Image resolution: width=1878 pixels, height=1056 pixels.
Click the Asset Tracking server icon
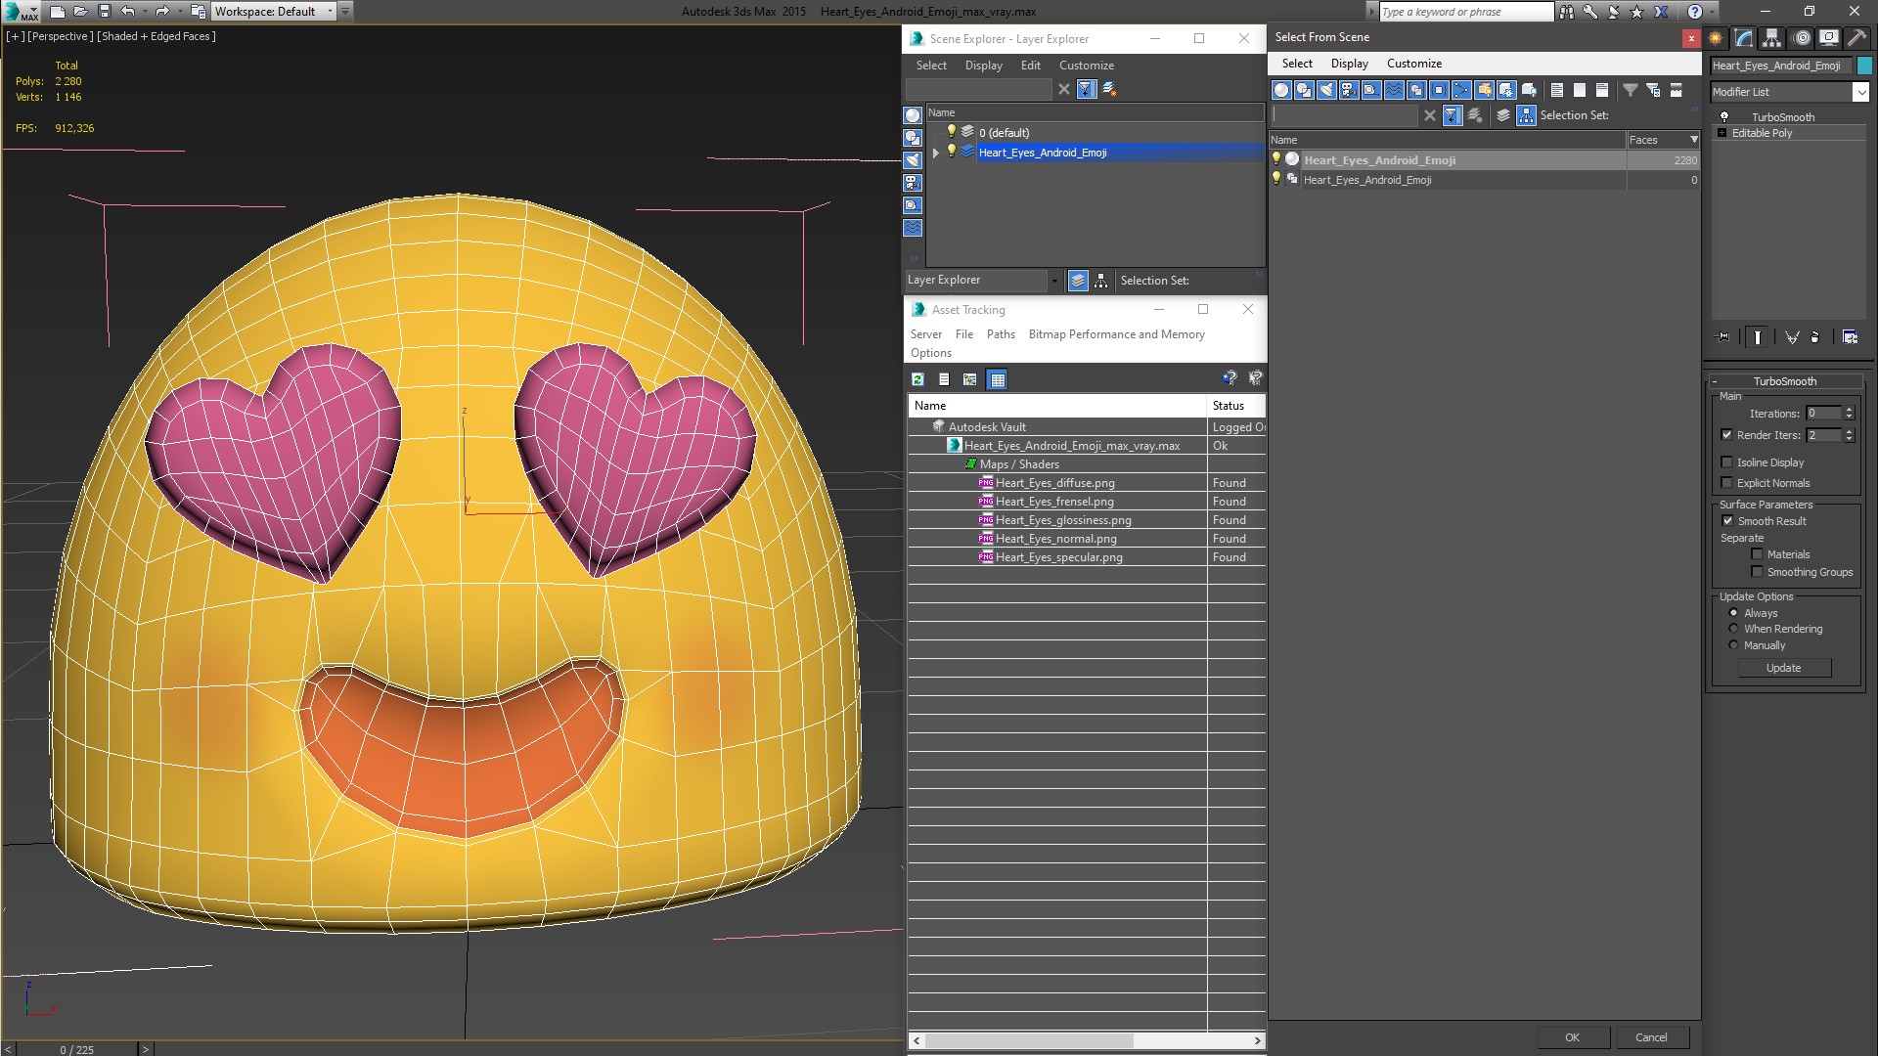pyautogui.click(x=926, y=334)
